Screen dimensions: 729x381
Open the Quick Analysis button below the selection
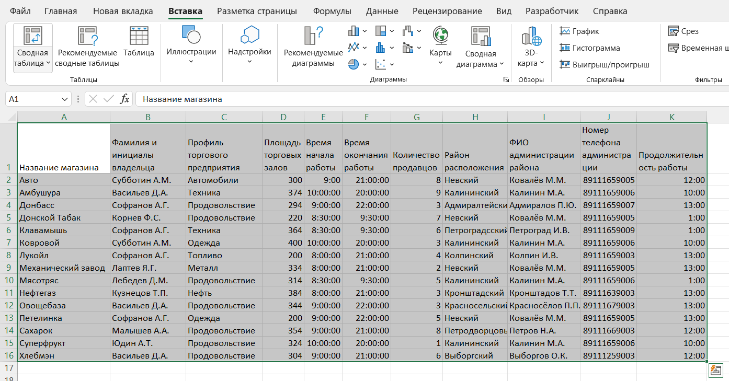pyautogui.click(x=715, y=371)
